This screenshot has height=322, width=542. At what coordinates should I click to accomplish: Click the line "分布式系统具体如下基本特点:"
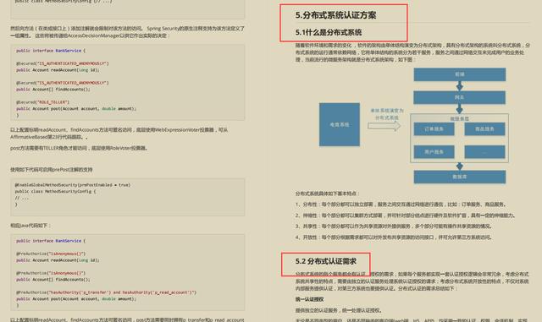pyautogui.click(x=328, y=194)
